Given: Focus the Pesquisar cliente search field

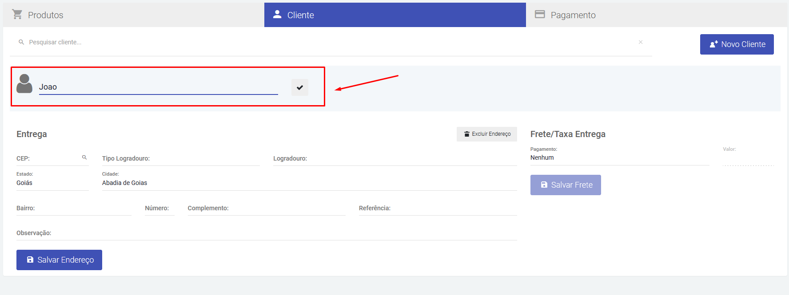Looking at the screenshot, I should [329, 42].
